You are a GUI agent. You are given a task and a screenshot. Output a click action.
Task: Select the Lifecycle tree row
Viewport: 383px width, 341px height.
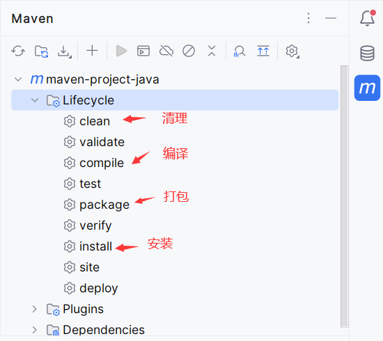pos(175,100)
